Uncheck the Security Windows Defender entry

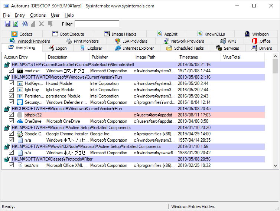pyautogui.click(x=11, y=102)
